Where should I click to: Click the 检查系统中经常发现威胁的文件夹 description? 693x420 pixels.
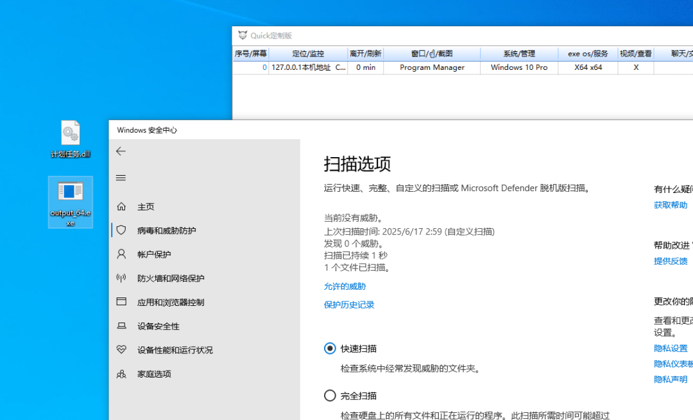(x=411, y=368)
